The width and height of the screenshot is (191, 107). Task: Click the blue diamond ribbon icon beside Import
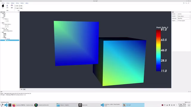[7, 6]
